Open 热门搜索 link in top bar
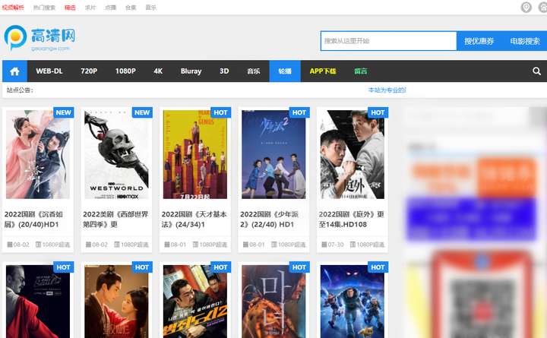 tap(44, 8)
